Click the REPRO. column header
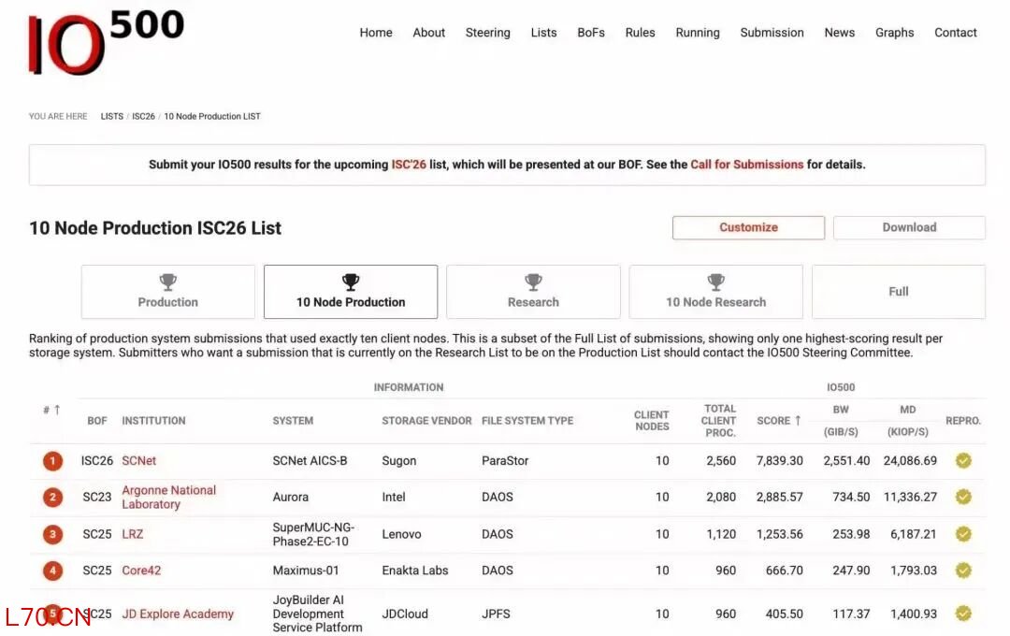The image size is (1010, 636). tap(963, 421)
